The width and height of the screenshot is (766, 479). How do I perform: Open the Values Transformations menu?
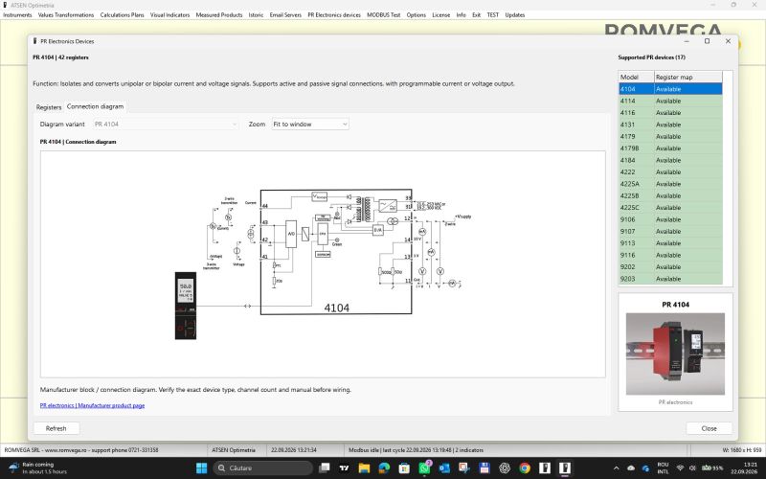click(x=66, y=15)
